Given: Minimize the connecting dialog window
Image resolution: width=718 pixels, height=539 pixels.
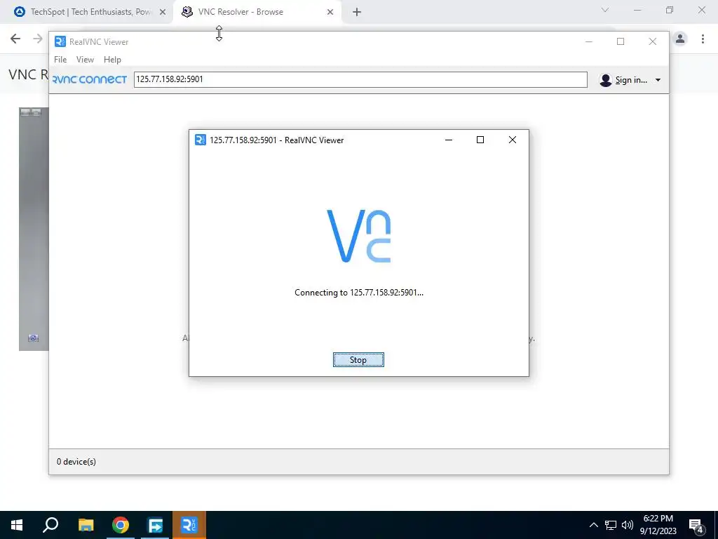Looking at the screenshot, I should tap(449, 140).
